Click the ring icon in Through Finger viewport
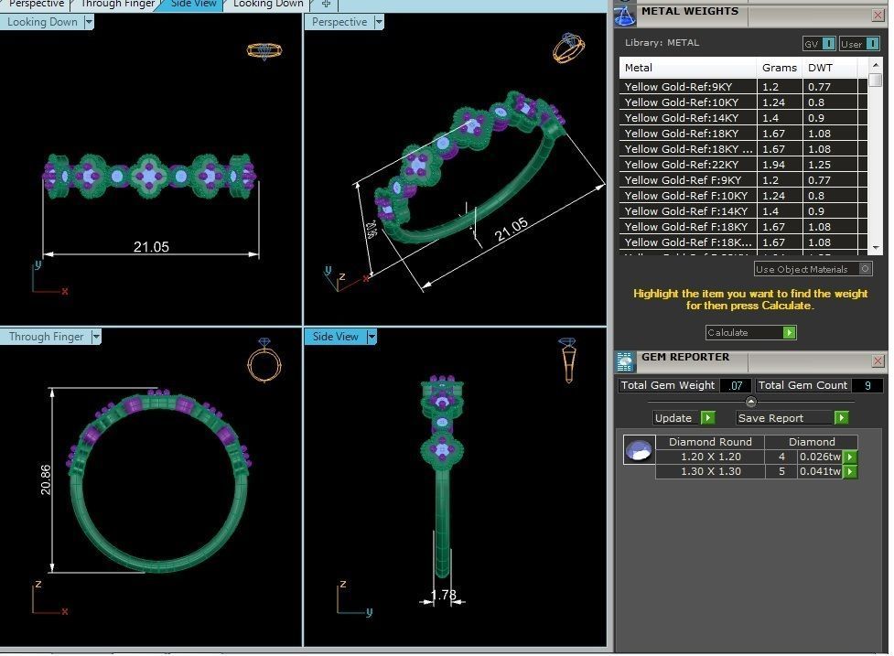 tap(264, 360)
